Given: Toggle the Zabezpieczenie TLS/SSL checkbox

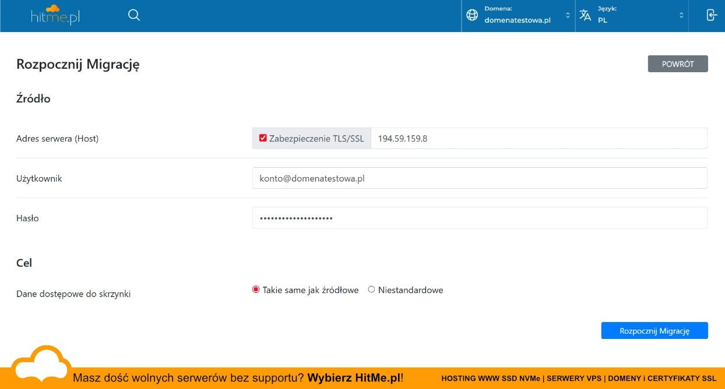Looking at the screenshot, I should [x=263, y=138].
